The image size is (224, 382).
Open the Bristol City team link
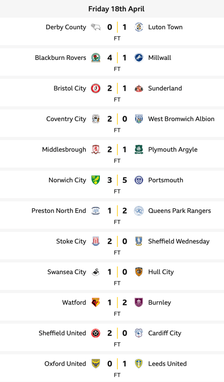pyautogui.click(x=70, y=88)
